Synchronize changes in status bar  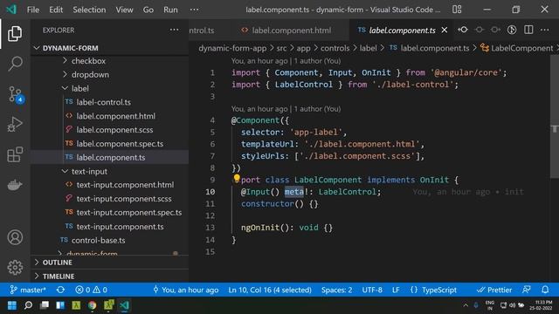point(60,290)
